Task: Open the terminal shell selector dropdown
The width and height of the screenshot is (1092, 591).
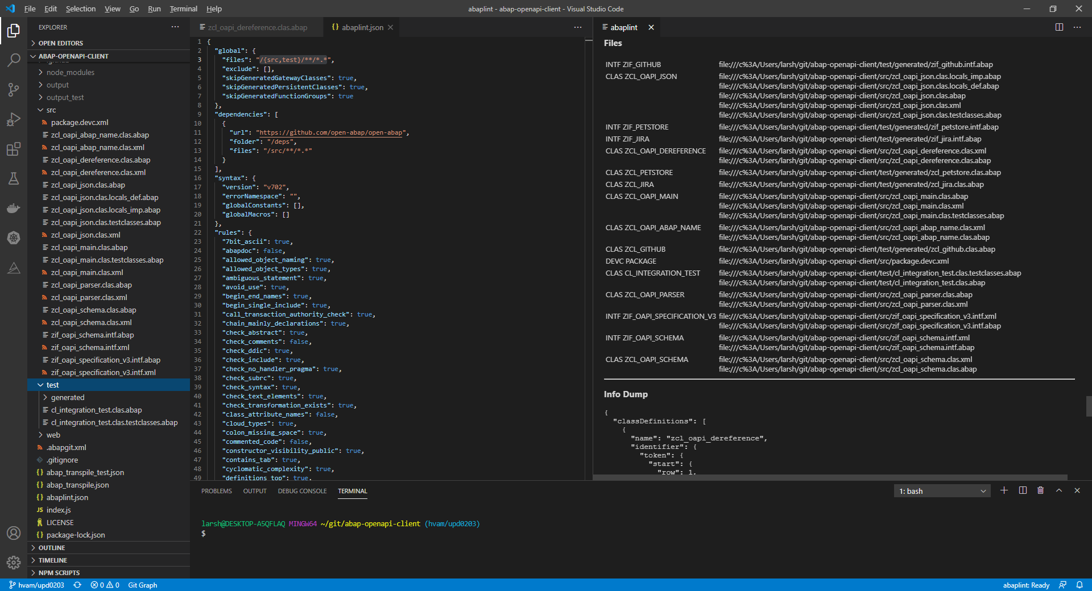Action: pyautogui.click(x=941, y=490)
